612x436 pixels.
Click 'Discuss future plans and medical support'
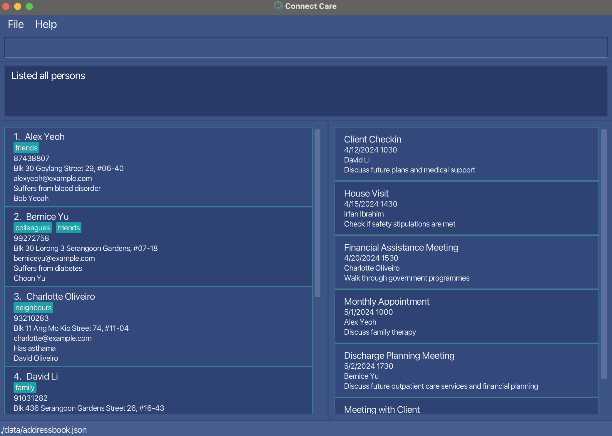click(x=409, y=170)
